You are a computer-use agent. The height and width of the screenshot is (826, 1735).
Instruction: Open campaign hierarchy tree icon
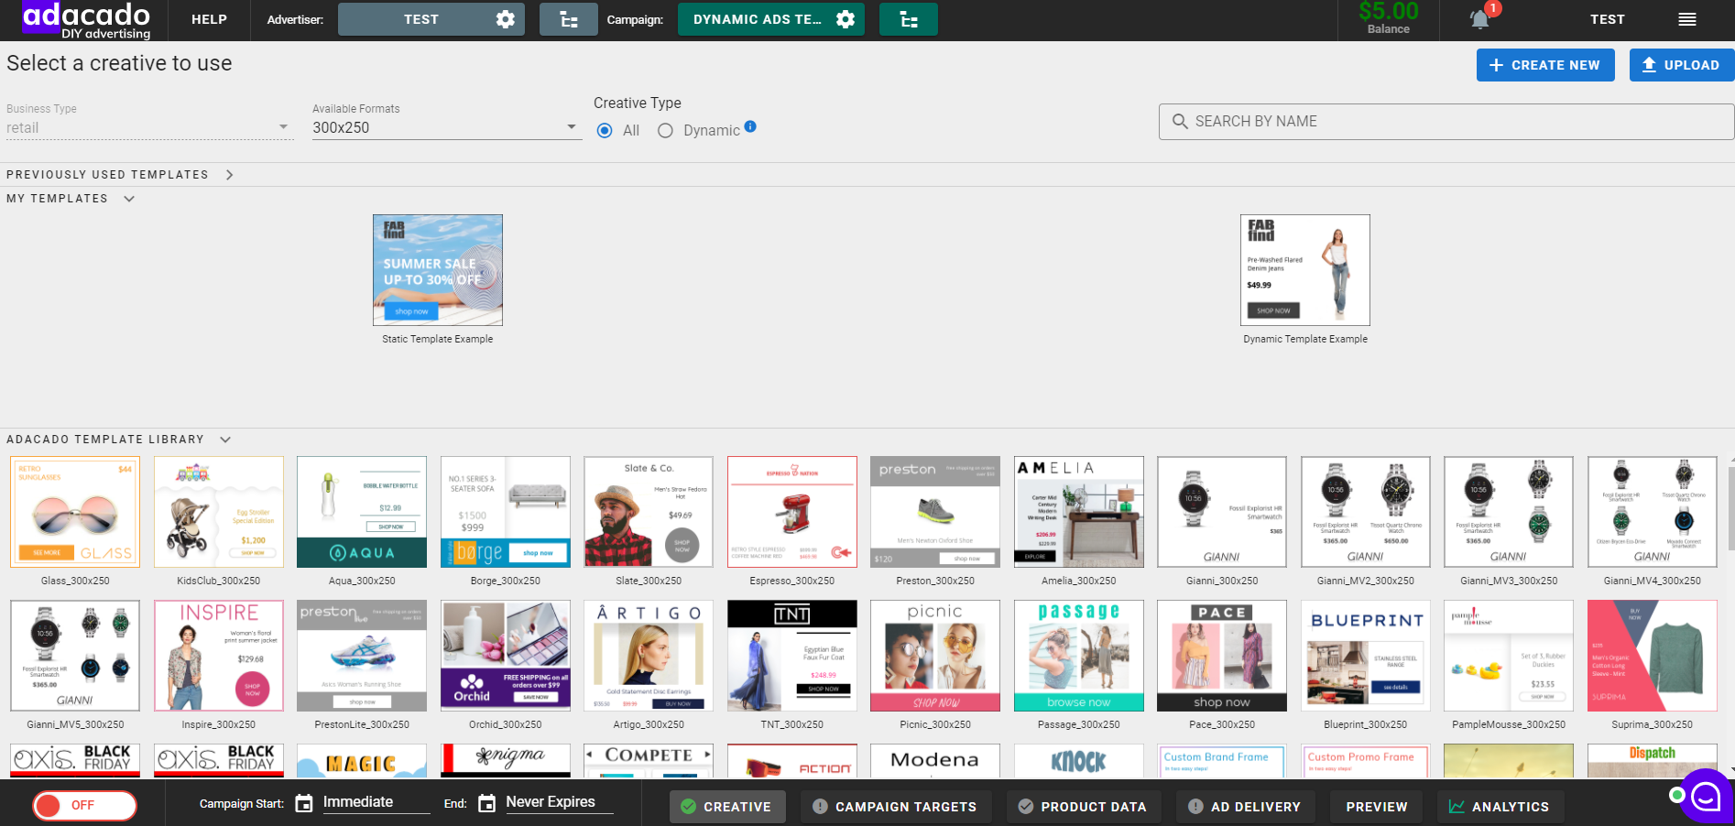pyautogui.click(x=909, y=19)
